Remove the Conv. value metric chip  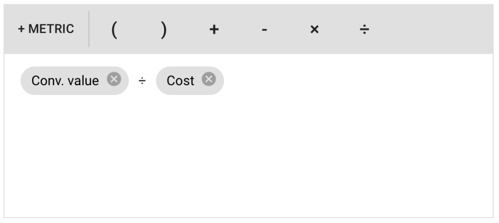tap(114, 79)
